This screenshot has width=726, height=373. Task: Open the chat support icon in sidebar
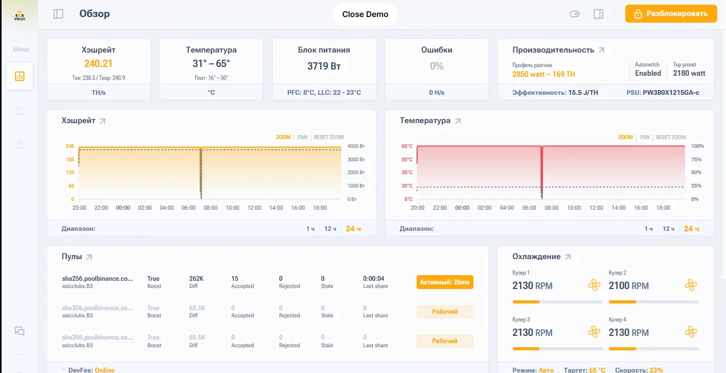tap(20, 331)
